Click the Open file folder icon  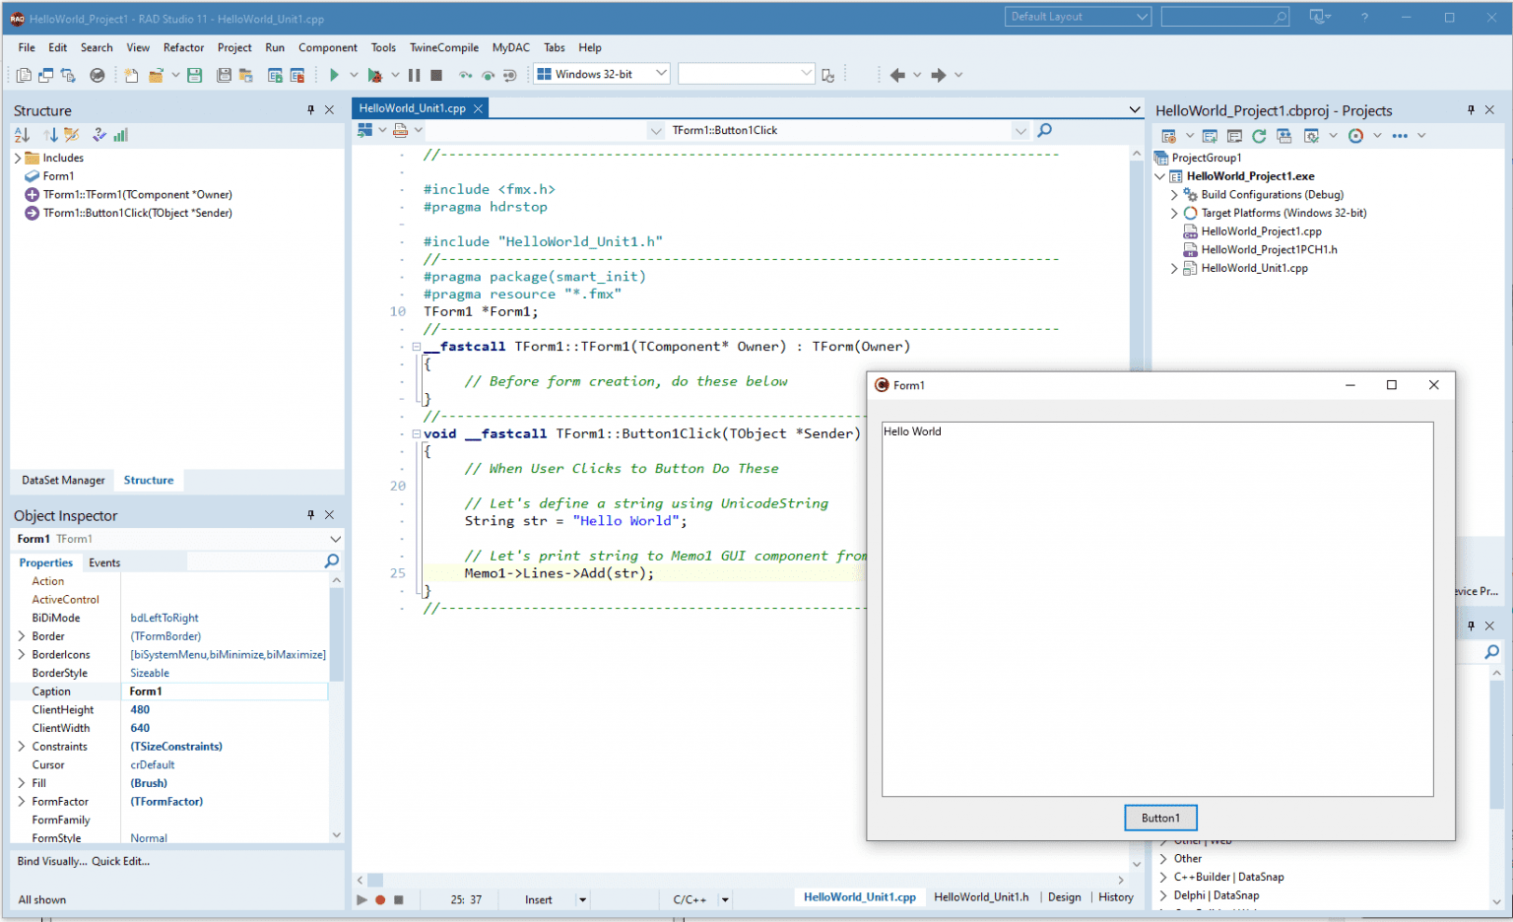(x=156, y=75)
